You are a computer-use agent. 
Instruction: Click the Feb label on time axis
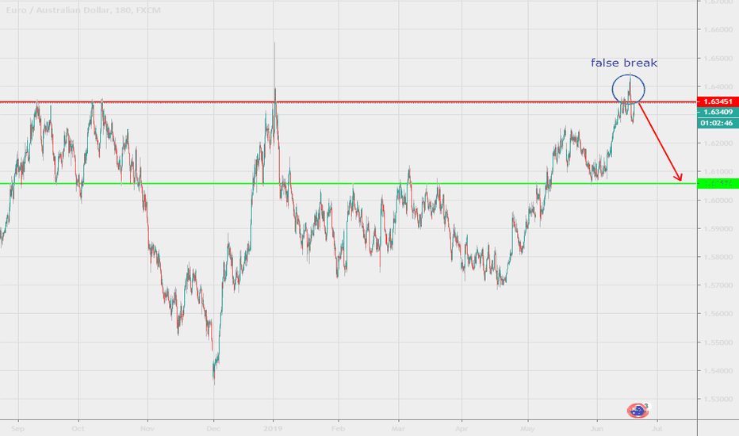click(x=338, y=428)
